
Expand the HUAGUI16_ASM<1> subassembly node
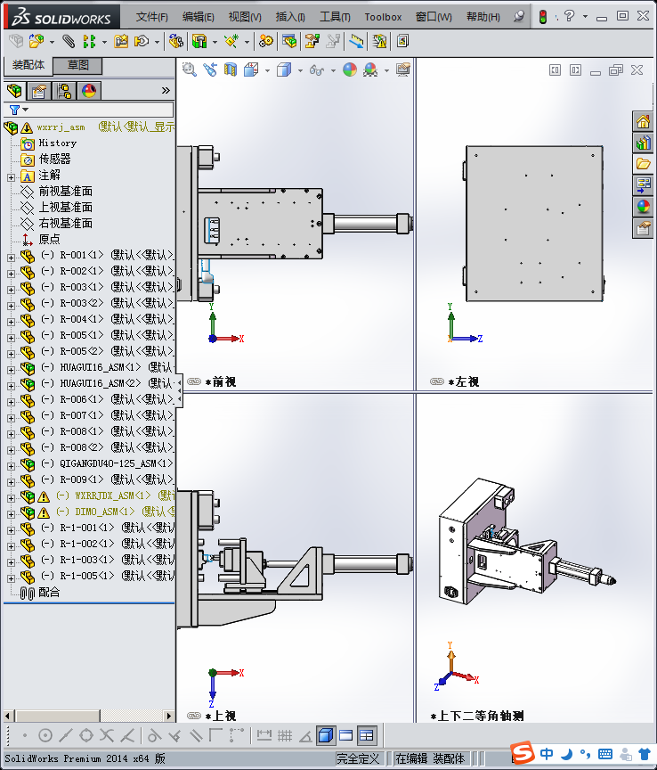click(12, 370)
